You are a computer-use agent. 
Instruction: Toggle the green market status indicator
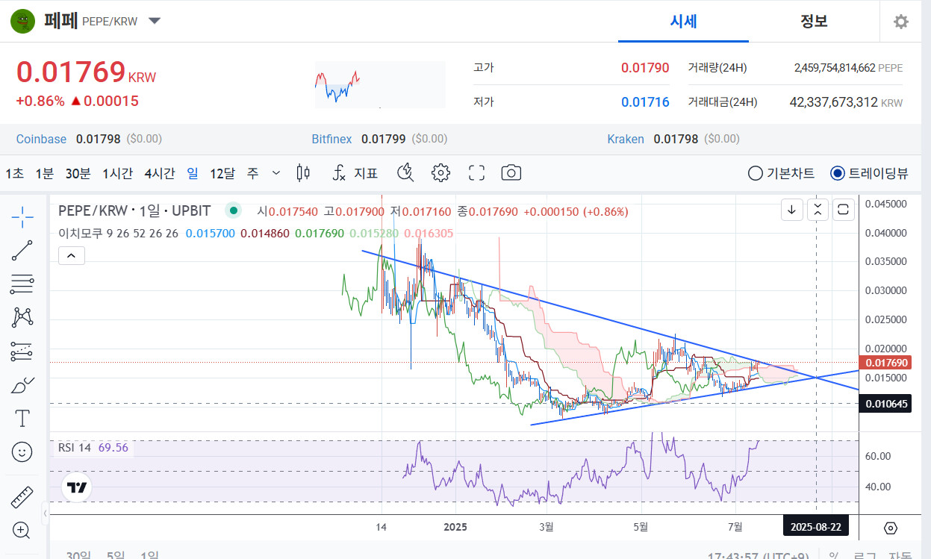pyautogui.click(x=234, y=211)
